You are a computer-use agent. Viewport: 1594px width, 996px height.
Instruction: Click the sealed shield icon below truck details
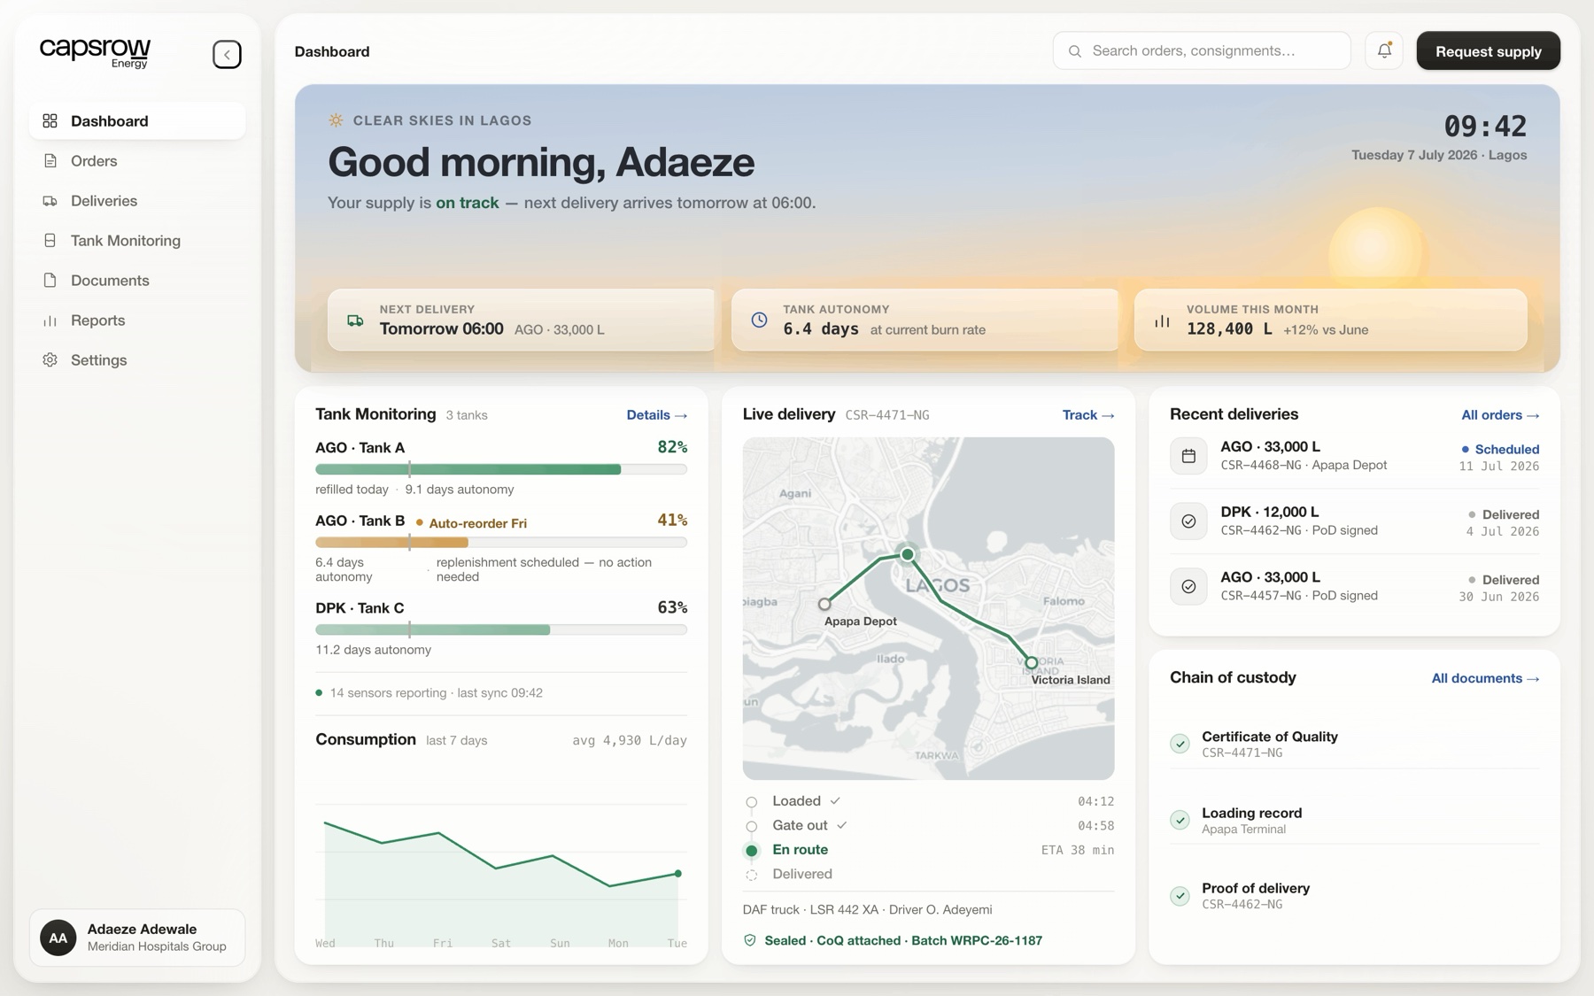pos(750,940)
